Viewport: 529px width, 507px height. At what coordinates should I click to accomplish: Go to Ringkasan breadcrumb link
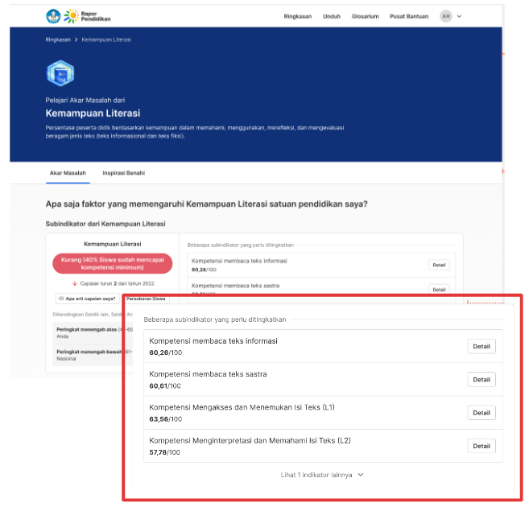(x=58, y=39)
